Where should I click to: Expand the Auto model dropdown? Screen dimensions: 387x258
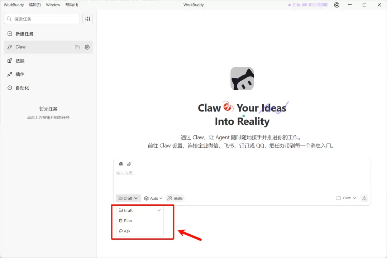[153, 198]
